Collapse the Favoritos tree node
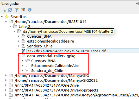The height and width of the screenshot is (99, 139). 2,16
